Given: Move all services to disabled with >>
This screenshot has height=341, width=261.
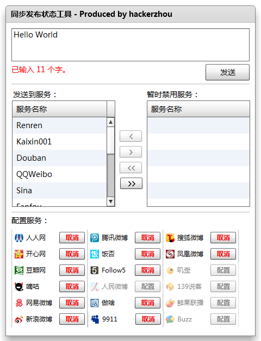Looking at the screenshot, I should pyautogui.click(x=131, y=184).
